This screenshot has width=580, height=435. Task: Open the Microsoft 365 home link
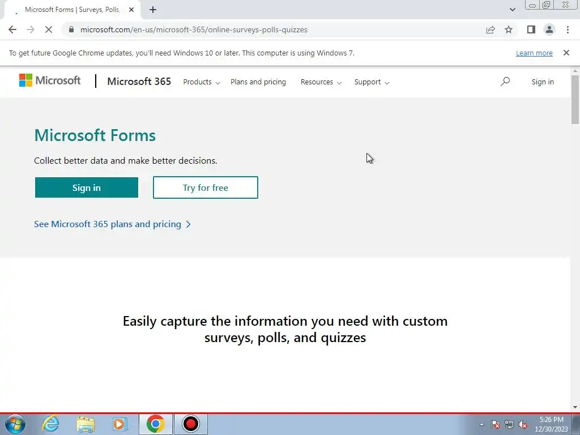[139, 82]
